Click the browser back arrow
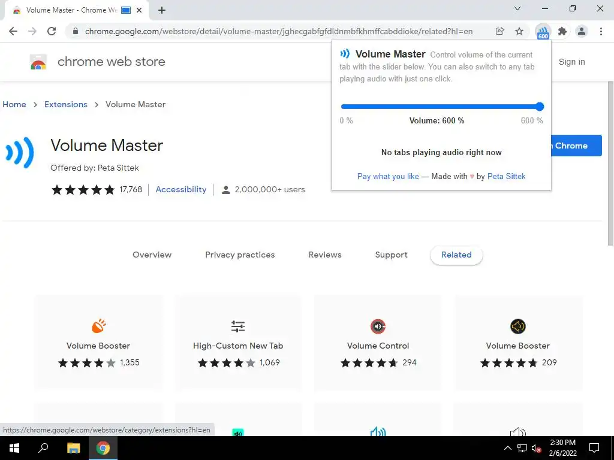The width and height of the screenshot is (614, 460). (13, 31)
